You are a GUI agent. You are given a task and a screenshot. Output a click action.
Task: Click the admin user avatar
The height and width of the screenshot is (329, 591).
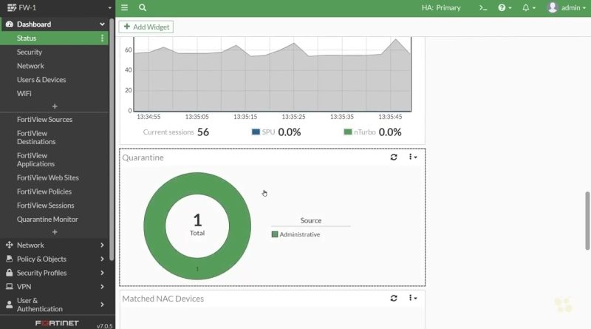click(553, 7)
